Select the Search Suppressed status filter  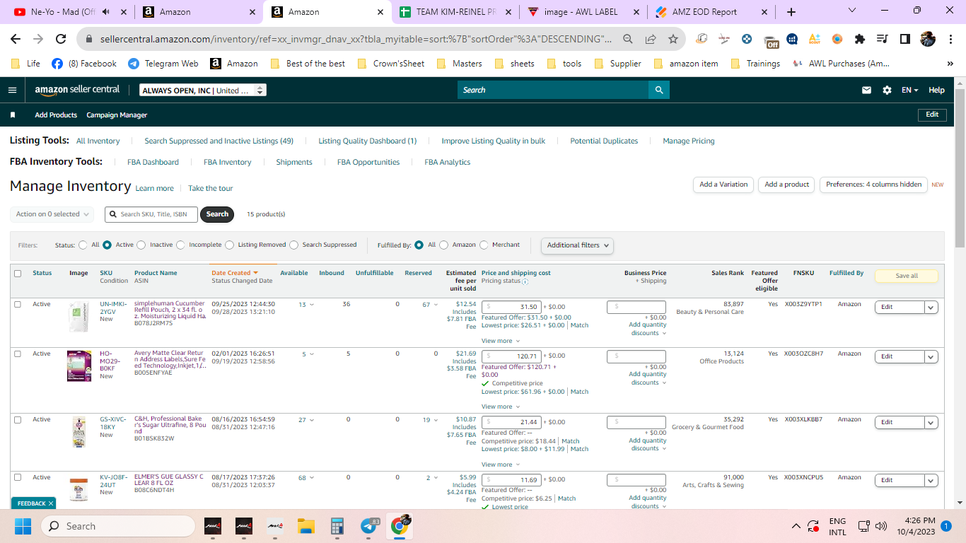293,245
